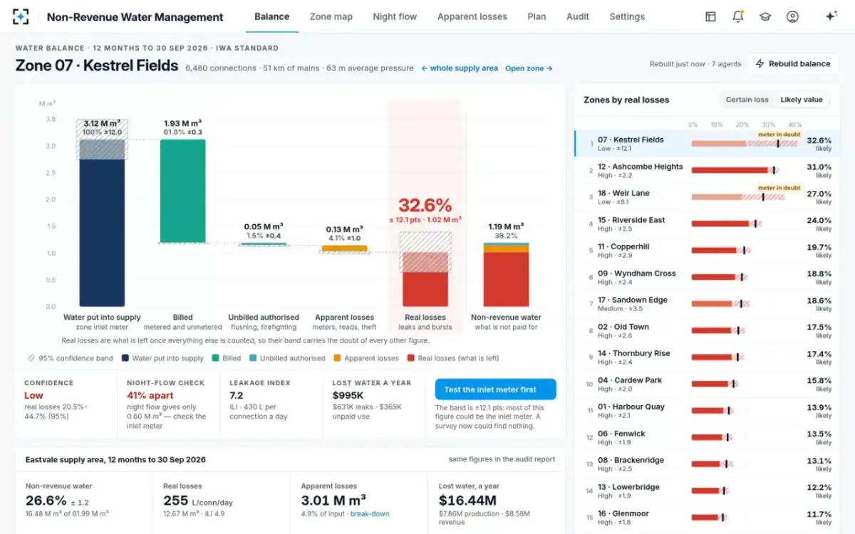Open the Night flow tab
The width and height of the screenshot is (855, 534).
click(x=395, y=16)
